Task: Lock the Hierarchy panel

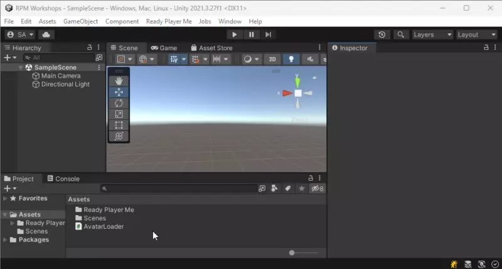Action: click(x=89, y=47)
